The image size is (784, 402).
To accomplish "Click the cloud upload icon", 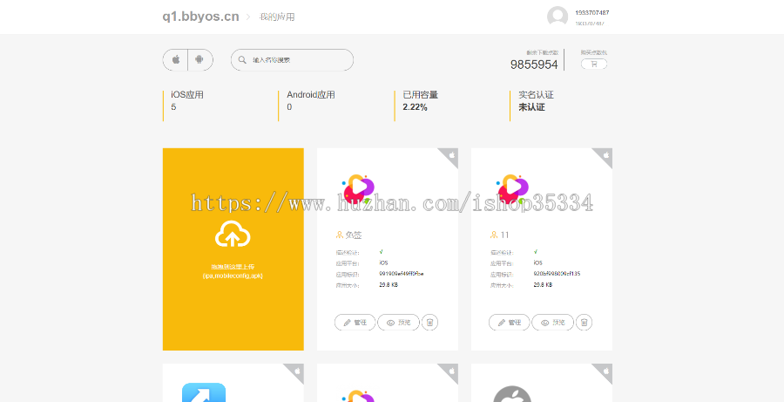I will (233, 234).
